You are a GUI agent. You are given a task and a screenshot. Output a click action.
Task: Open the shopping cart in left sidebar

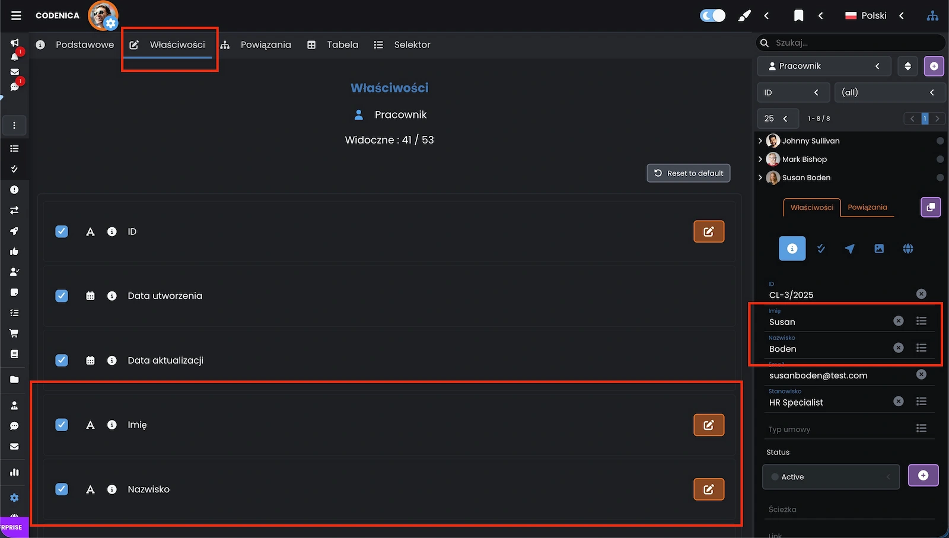(14, 333)
